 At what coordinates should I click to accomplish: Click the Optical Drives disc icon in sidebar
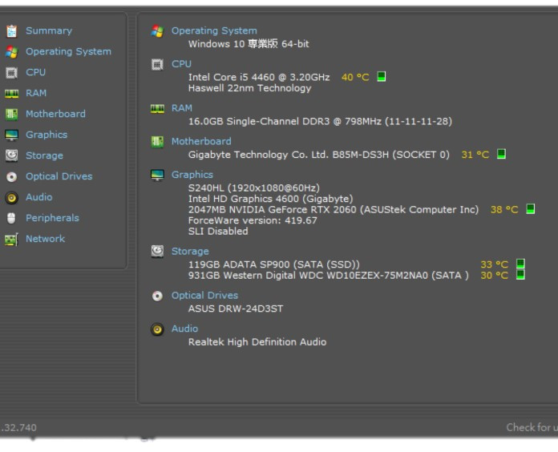(x=11, y=177)
